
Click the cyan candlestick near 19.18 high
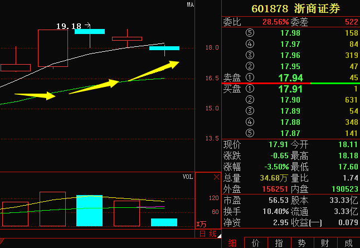pyautogui.click(x=89, y=31)
